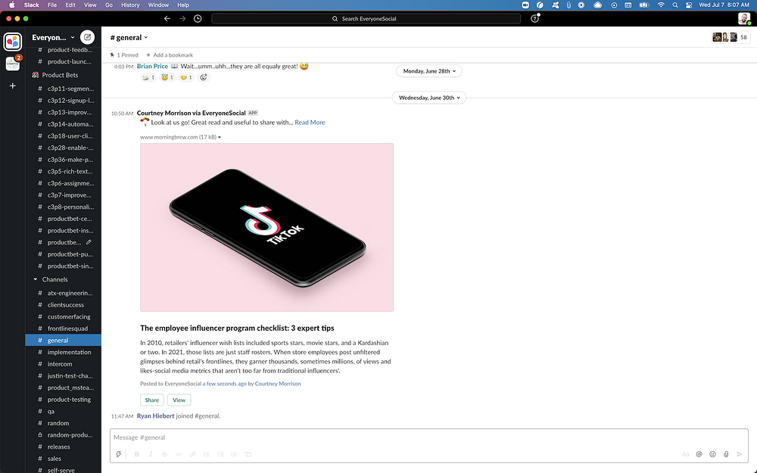757x473 pixels.
Task: Open the View menu
Action: tap(90, 5)
